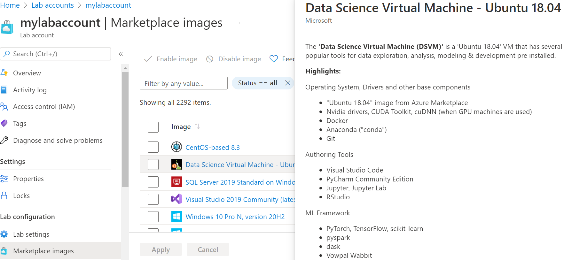
Task: Collapse the sidebar with double chevron
Action: pyautogui.click(x=121, y=54)
